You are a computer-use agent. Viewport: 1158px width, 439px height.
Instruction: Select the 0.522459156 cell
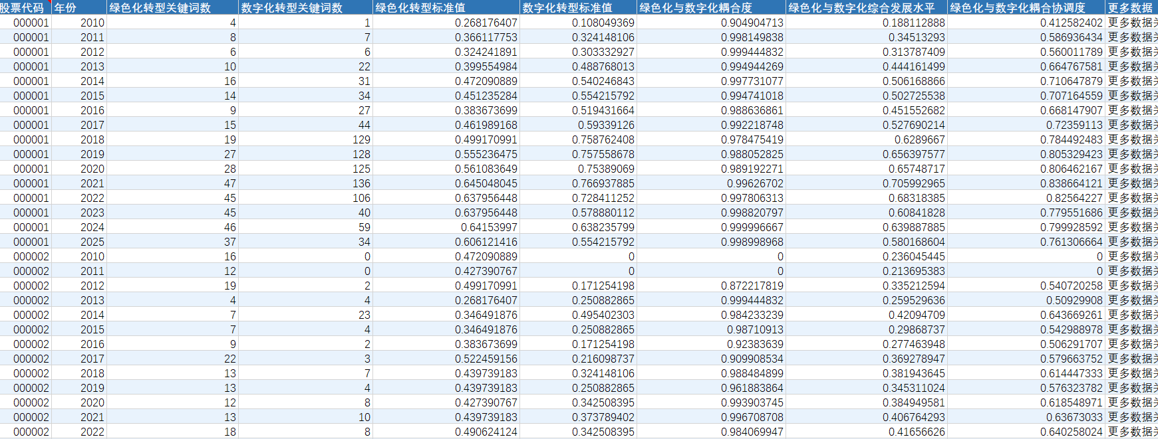click(446, 359)
